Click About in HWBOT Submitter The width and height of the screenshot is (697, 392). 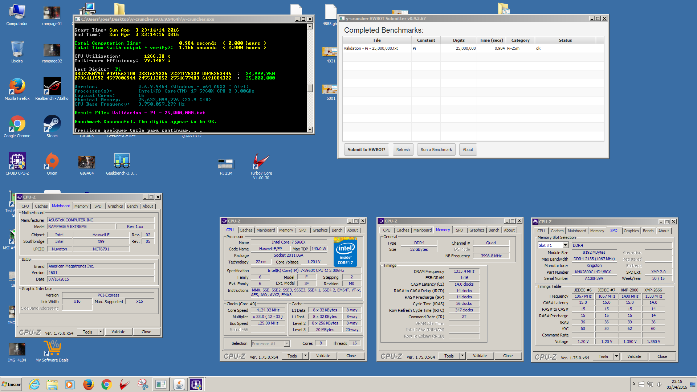[468, 150]
